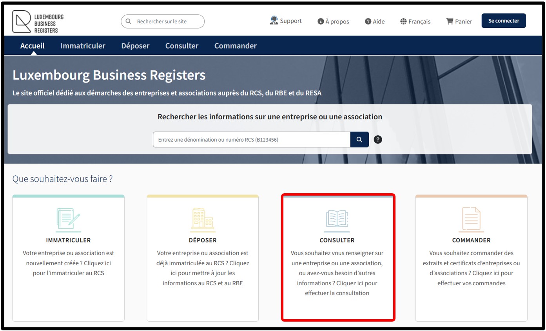Open the Déposer menu in navigation bar

(135, 46)
